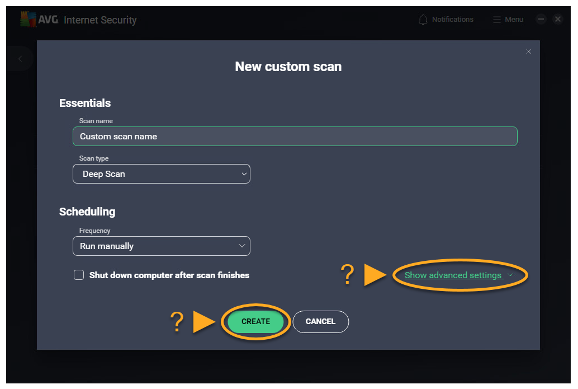Image resolution: width=578 pixels, height=389 pixels.
Task: Click the Notifications bell icon
Action: (423, 20)
